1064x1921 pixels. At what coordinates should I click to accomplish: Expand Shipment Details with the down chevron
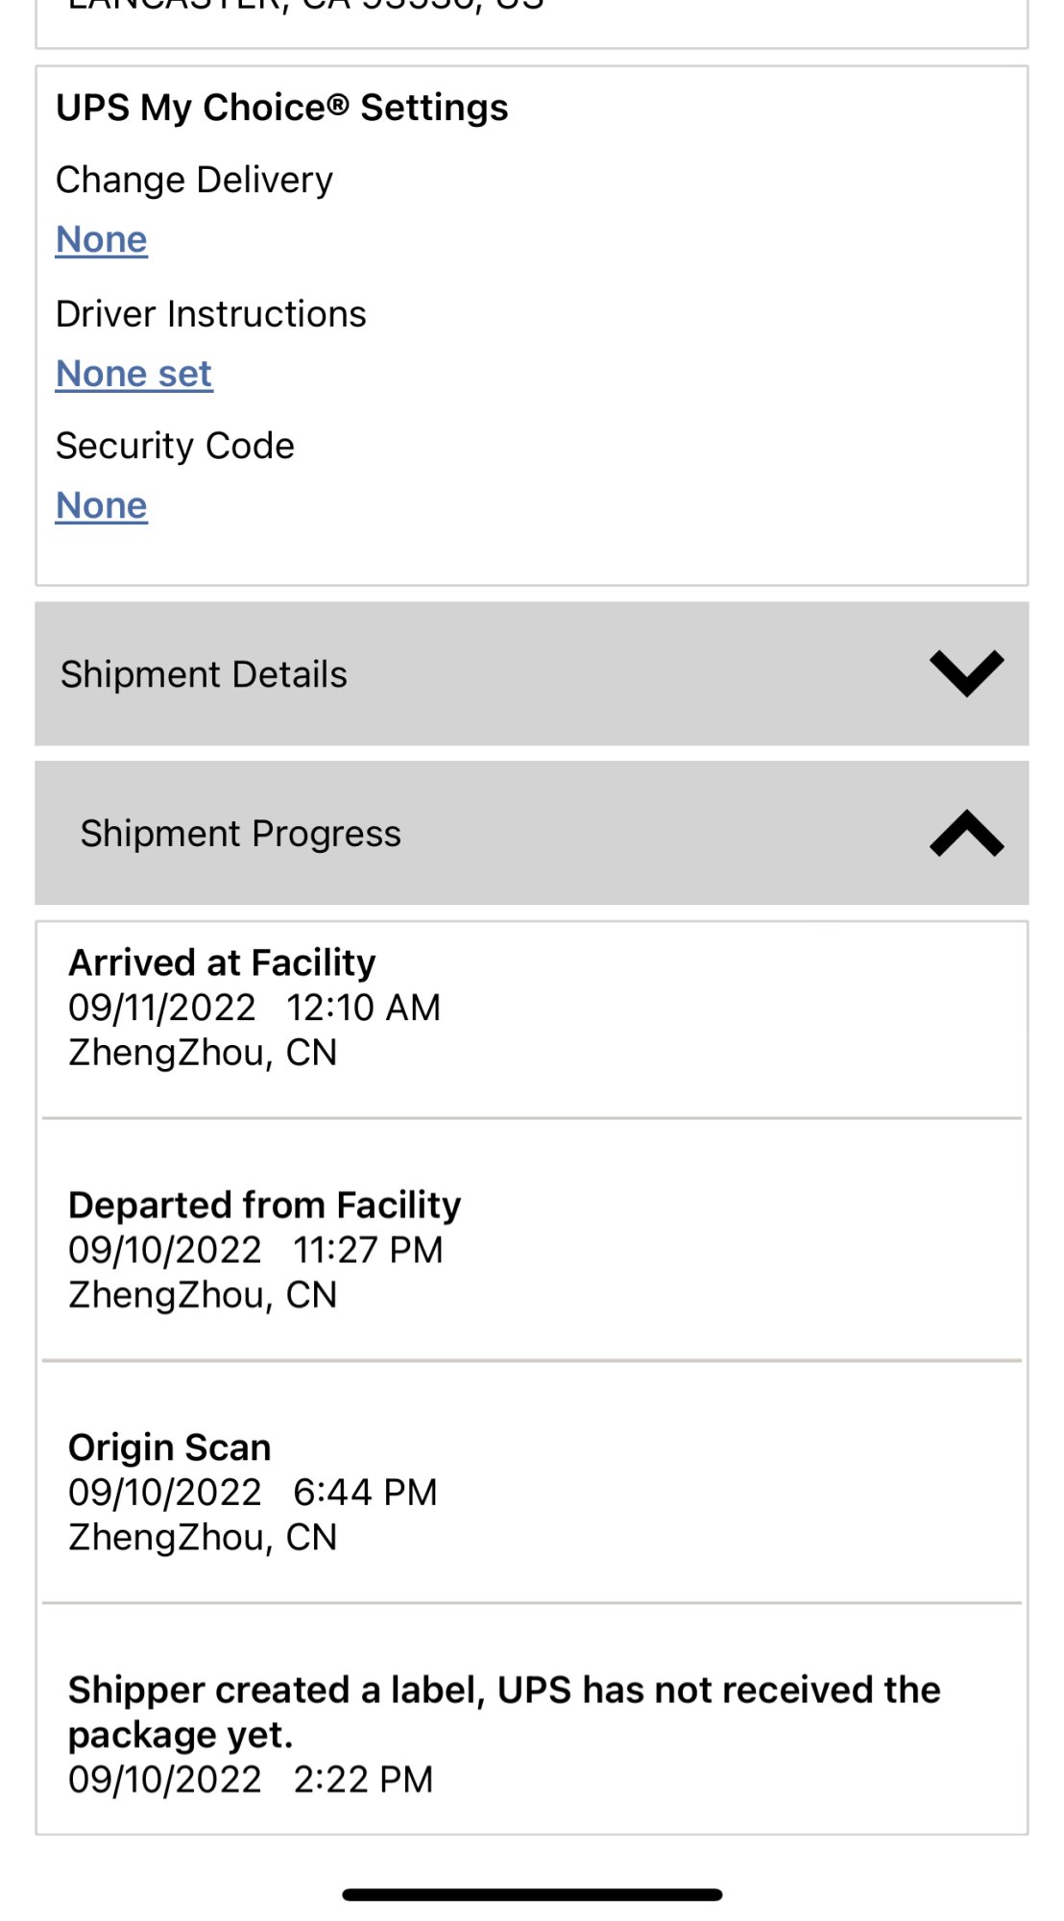(966, 673)
